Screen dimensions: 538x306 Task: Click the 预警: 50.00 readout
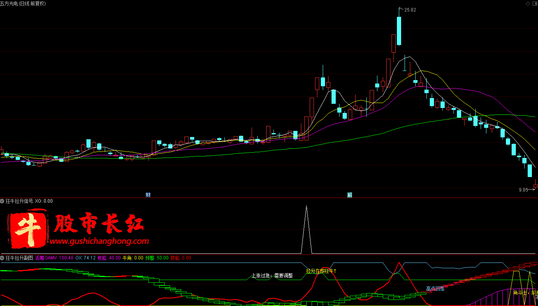(157, 258)
